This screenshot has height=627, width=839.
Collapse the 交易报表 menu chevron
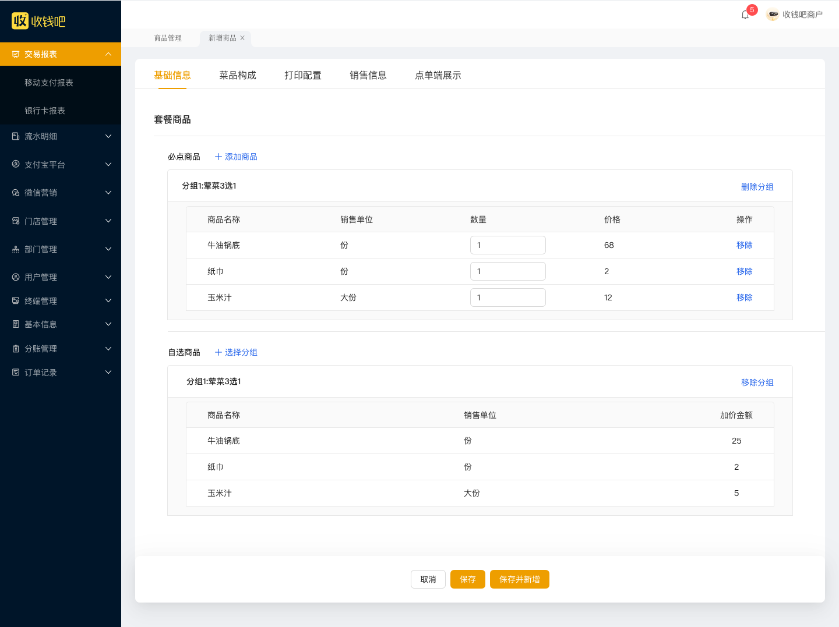click(x=108, y=54)
